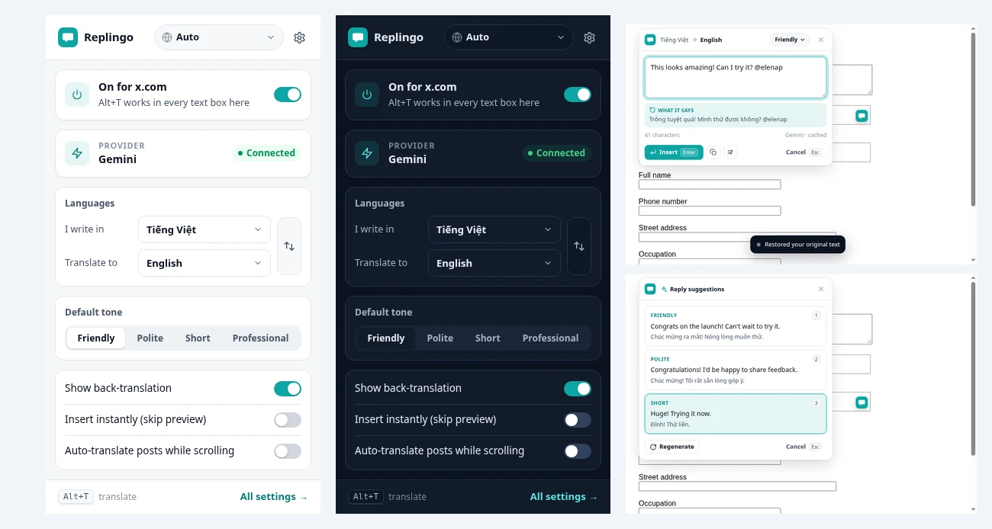Click Replingo chat badge in lower form field

(862, 402)
